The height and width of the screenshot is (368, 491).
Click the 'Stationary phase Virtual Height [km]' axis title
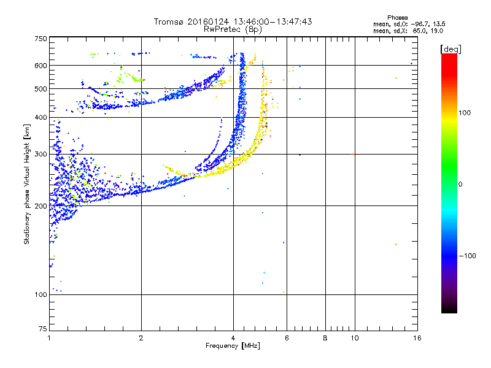pos(26,185)
